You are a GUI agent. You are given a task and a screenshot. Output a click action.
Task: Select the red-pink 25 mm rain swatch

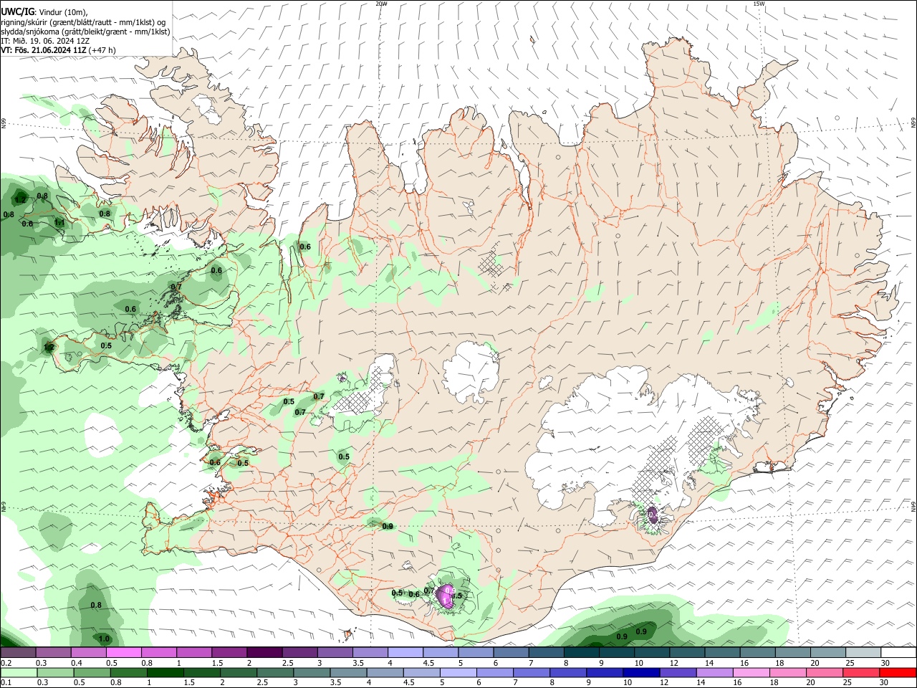click(x=862, y=673)
